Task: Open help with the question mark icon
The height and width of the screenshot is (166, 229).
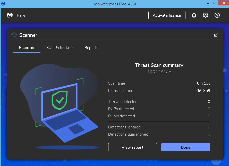Action: point(217,15)
